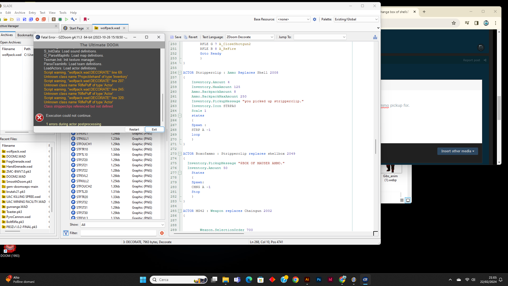Click the red Close Archive icon
Screen dimensions: 508x286
[x=37, y=19]
